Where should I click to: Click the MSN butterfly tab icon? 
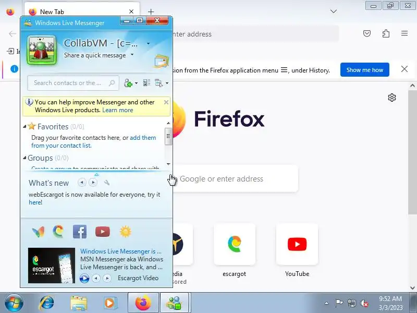(x=38, y=232)
